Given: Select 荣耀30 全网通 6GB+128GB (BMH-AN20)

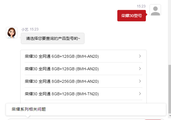Looking at the screenshot, I should pos(84,56).
